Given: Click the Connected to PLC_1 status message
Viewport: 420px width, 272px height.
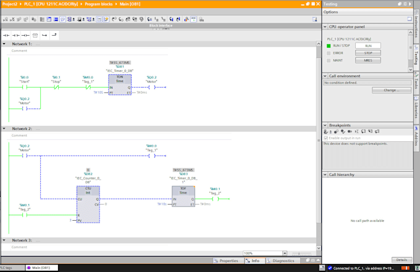Looking at the screenshot, I should click(x=361, y=268).
